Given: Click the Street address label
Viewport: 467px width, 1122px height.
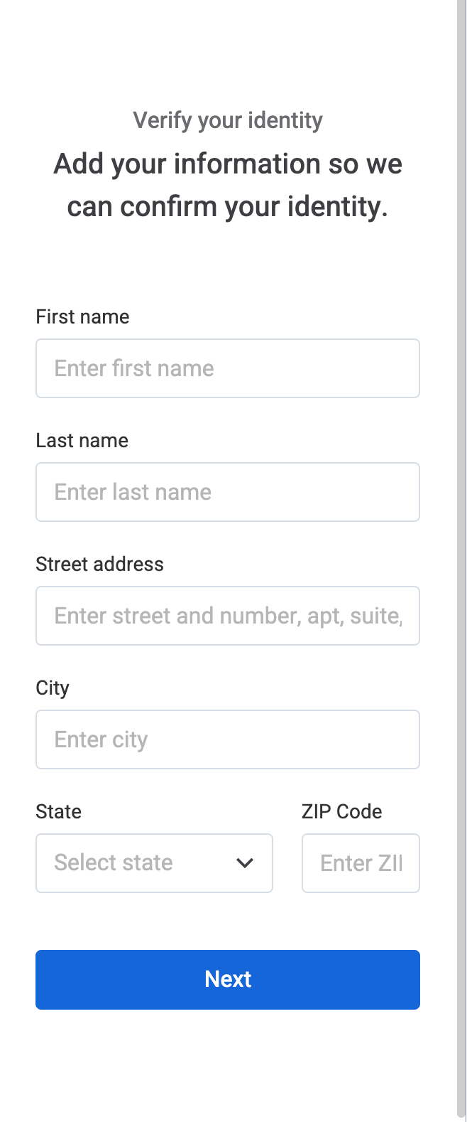Looking at the screenshot, I should 100,565.
